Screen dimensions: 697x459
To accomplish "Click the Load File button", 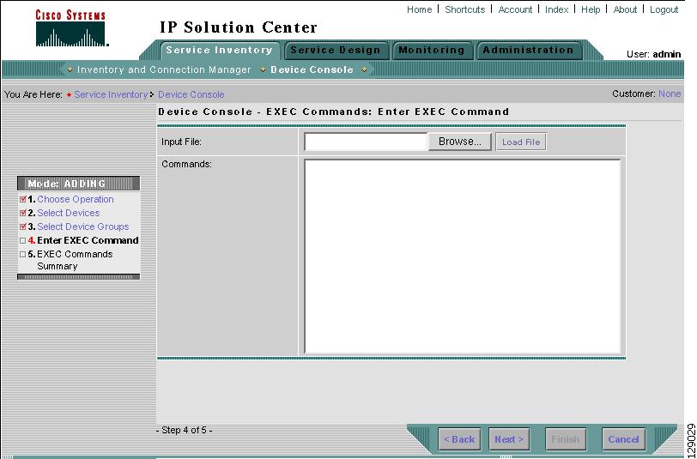I will tap(521, 142).
